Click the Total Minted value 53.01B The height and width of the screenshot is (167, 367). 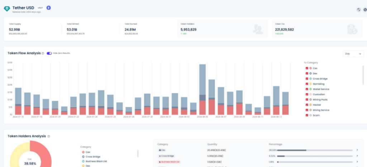pos(72,29)
